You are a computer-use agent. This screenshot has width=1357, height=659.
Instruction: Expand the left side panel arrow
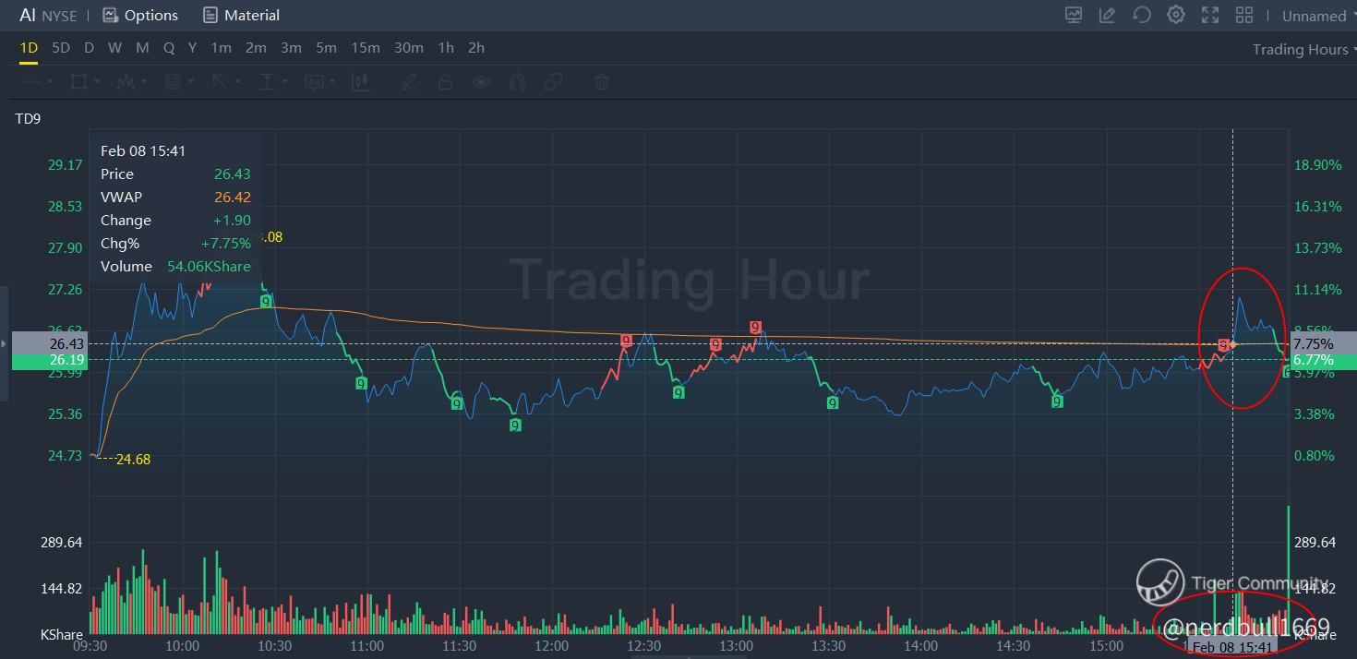coord(4,344)
